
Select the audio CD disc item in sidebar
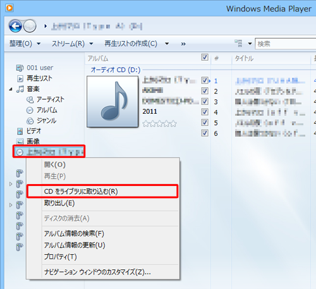[x=49, y=152]
